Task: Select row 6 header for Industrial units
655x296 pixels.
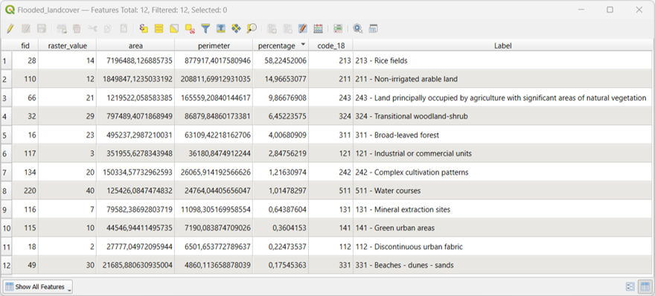Action: tap(6, 154)
